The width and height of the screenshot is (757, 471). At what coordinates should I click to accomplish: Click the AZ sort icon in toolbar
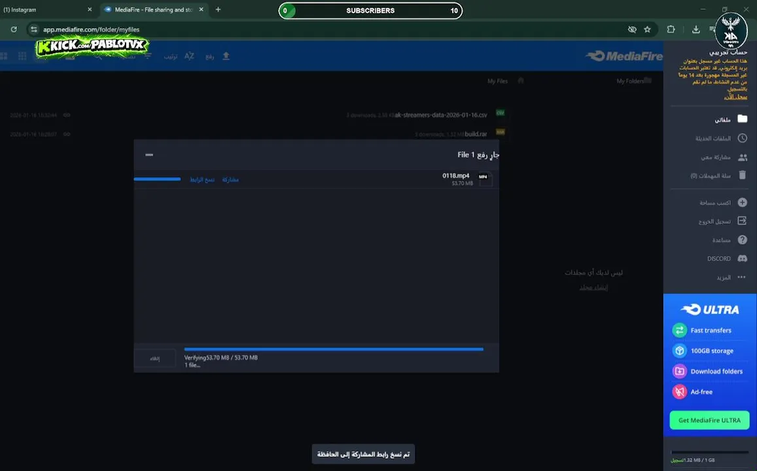point(189,56)
